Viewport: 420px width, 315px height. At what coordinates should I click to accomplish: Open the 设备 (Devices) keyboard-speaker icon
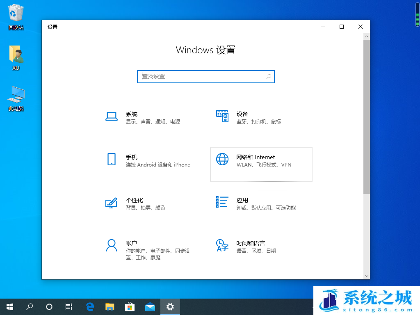[222, 116]
